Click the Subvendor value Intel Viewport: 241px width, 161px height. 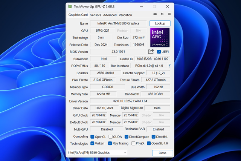pyautogui.click(x=104, y=59)
